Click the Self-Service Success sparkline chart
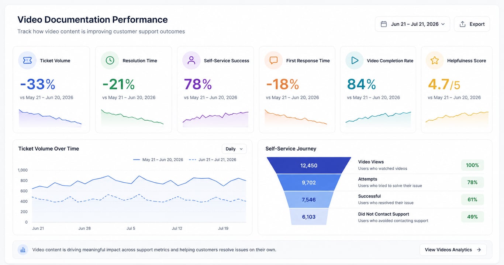The height and width of the screenshot is (265, 504). coord(215,119)
